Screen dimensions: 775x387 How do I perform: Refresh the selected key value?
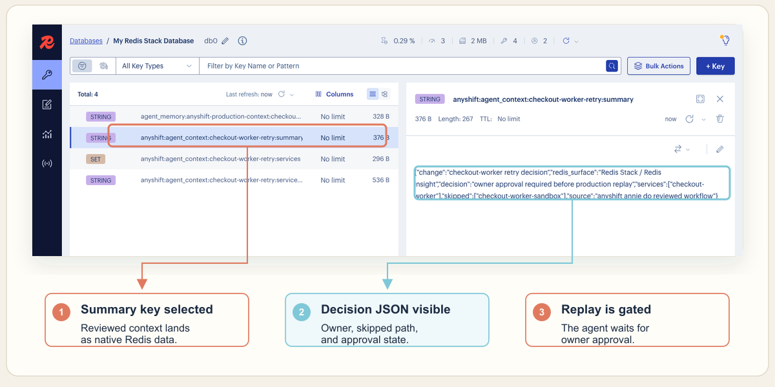coord(689,119)
